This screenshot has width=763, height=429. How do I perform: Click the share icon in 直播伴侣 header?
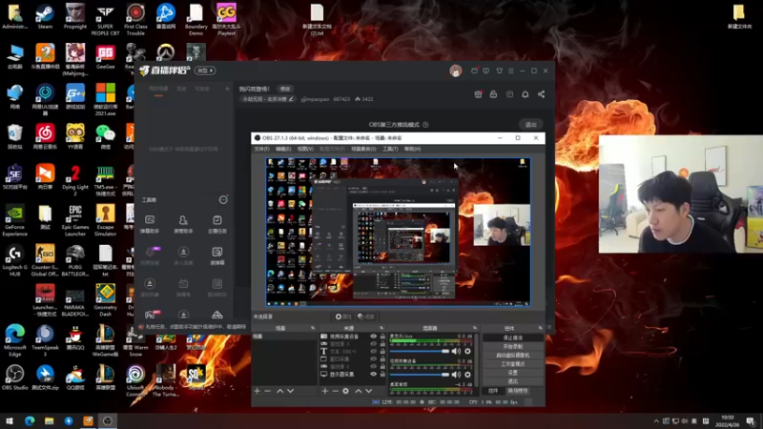(x=541, y=94)
